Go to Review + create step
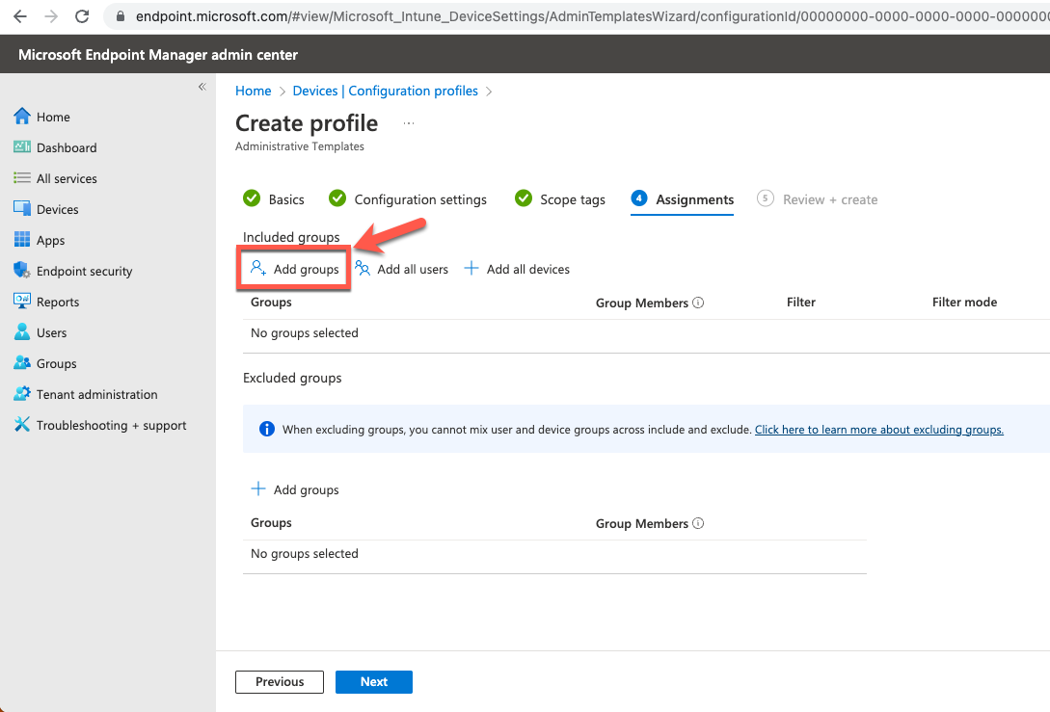 click(817, 199)
